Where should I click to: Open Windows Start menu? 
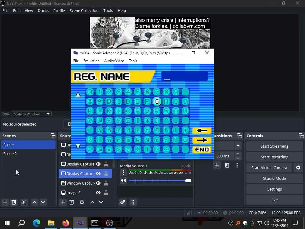tap(7, 223)
